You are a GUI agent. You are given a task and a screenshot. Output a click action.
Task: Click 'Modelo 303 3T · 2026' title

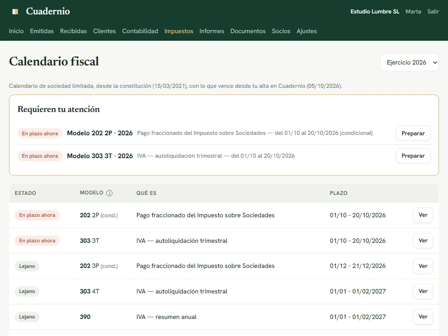(x=100, y=156)
